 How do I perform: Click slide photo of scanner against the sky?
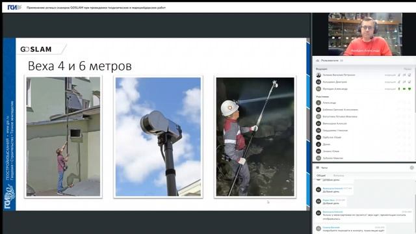(158, 136)
